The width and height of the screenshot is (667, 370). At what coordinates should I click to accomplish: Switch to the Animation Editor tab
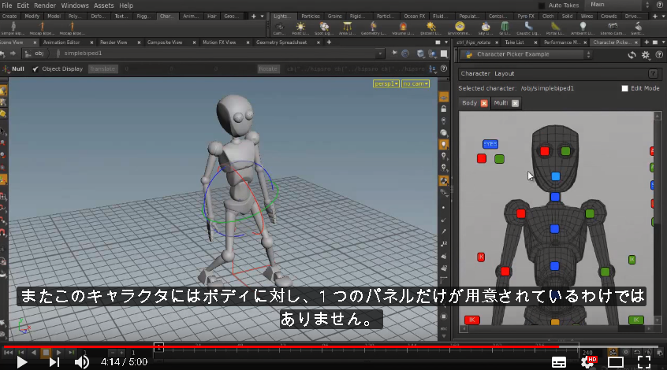pos(61,43)
